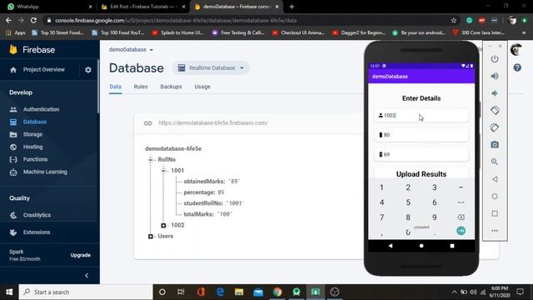The height and width of the screenshot is (300, 533).
Task: Open a new browser tab
Action: [291, 7]
